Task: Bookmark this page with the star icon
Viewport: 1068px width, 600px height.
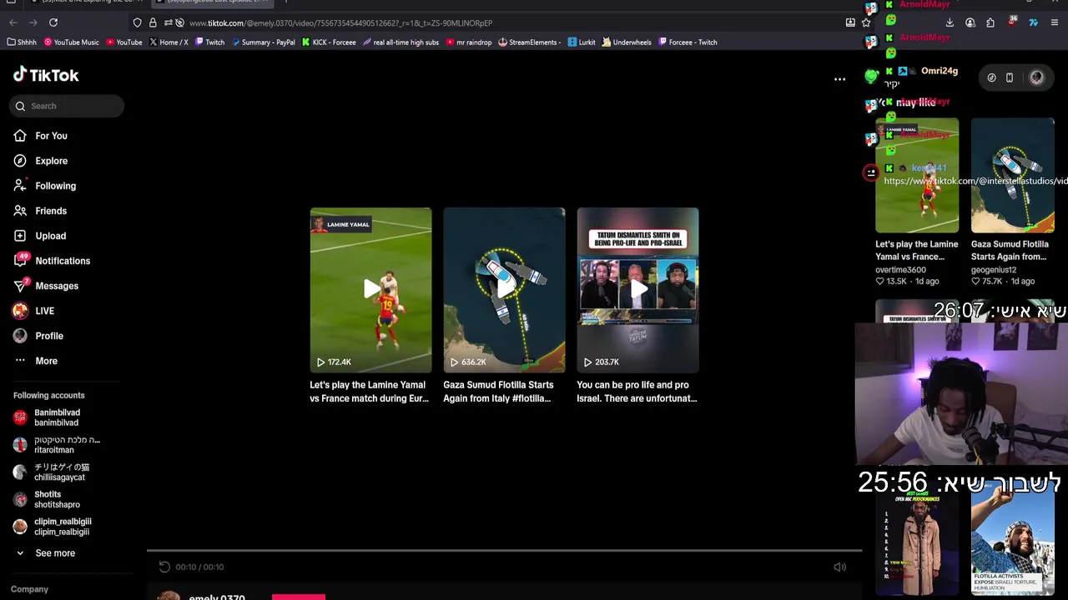Action: click(866, 22)
